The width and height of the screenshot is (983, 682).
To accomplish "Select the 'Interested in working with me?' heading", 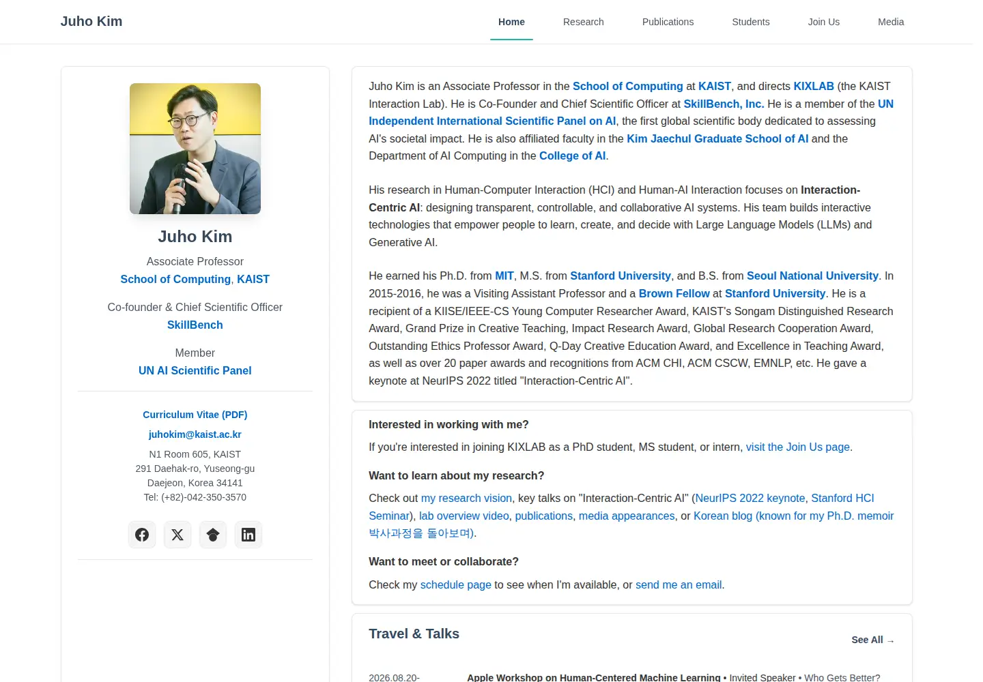I will [448, 424].
